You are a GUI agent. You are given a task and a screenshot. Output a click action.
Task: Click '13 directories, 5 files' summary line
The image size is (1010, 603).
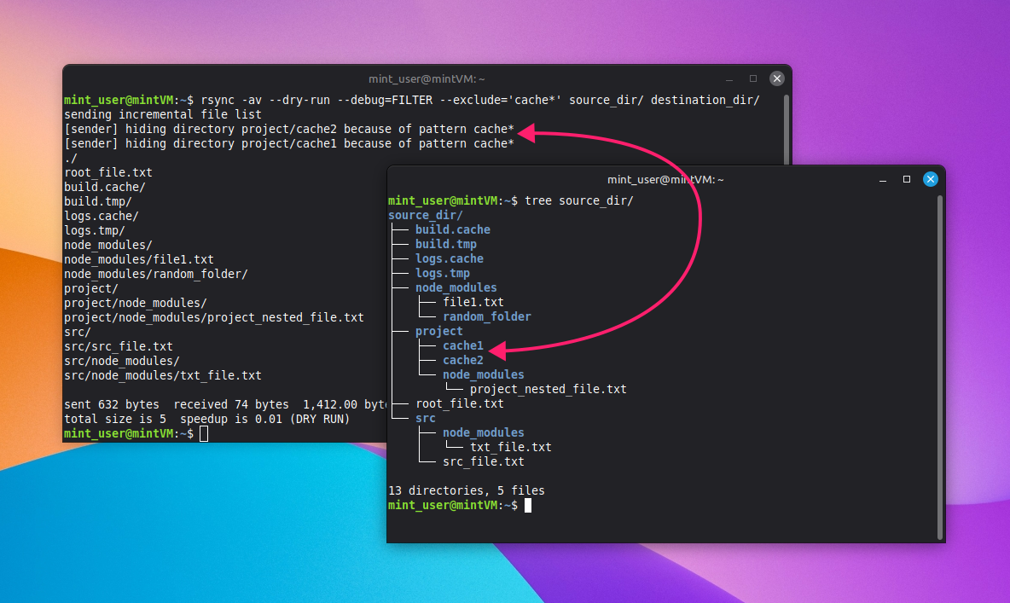(x=467, y=490)
